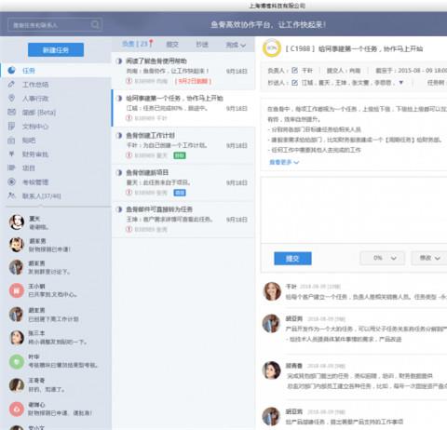Open the 0% progress dropdown
This screenshot has width=447, height=430.
382,258
